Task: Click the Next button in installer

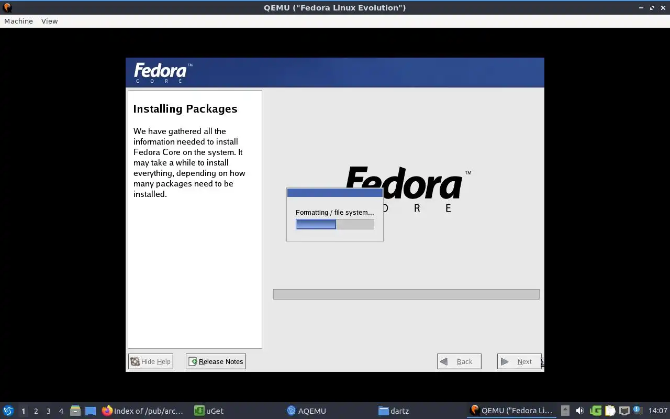Action: click(519, 361)
